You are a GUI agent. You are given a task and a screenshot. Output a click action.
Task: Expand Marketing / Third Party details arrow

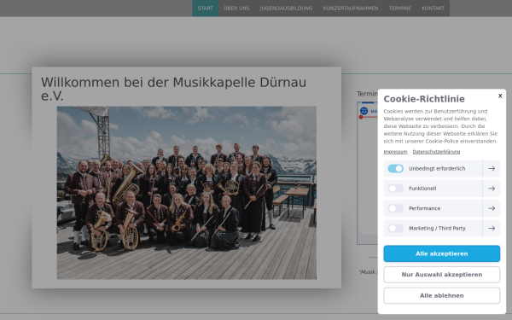(x=492, y=228)
